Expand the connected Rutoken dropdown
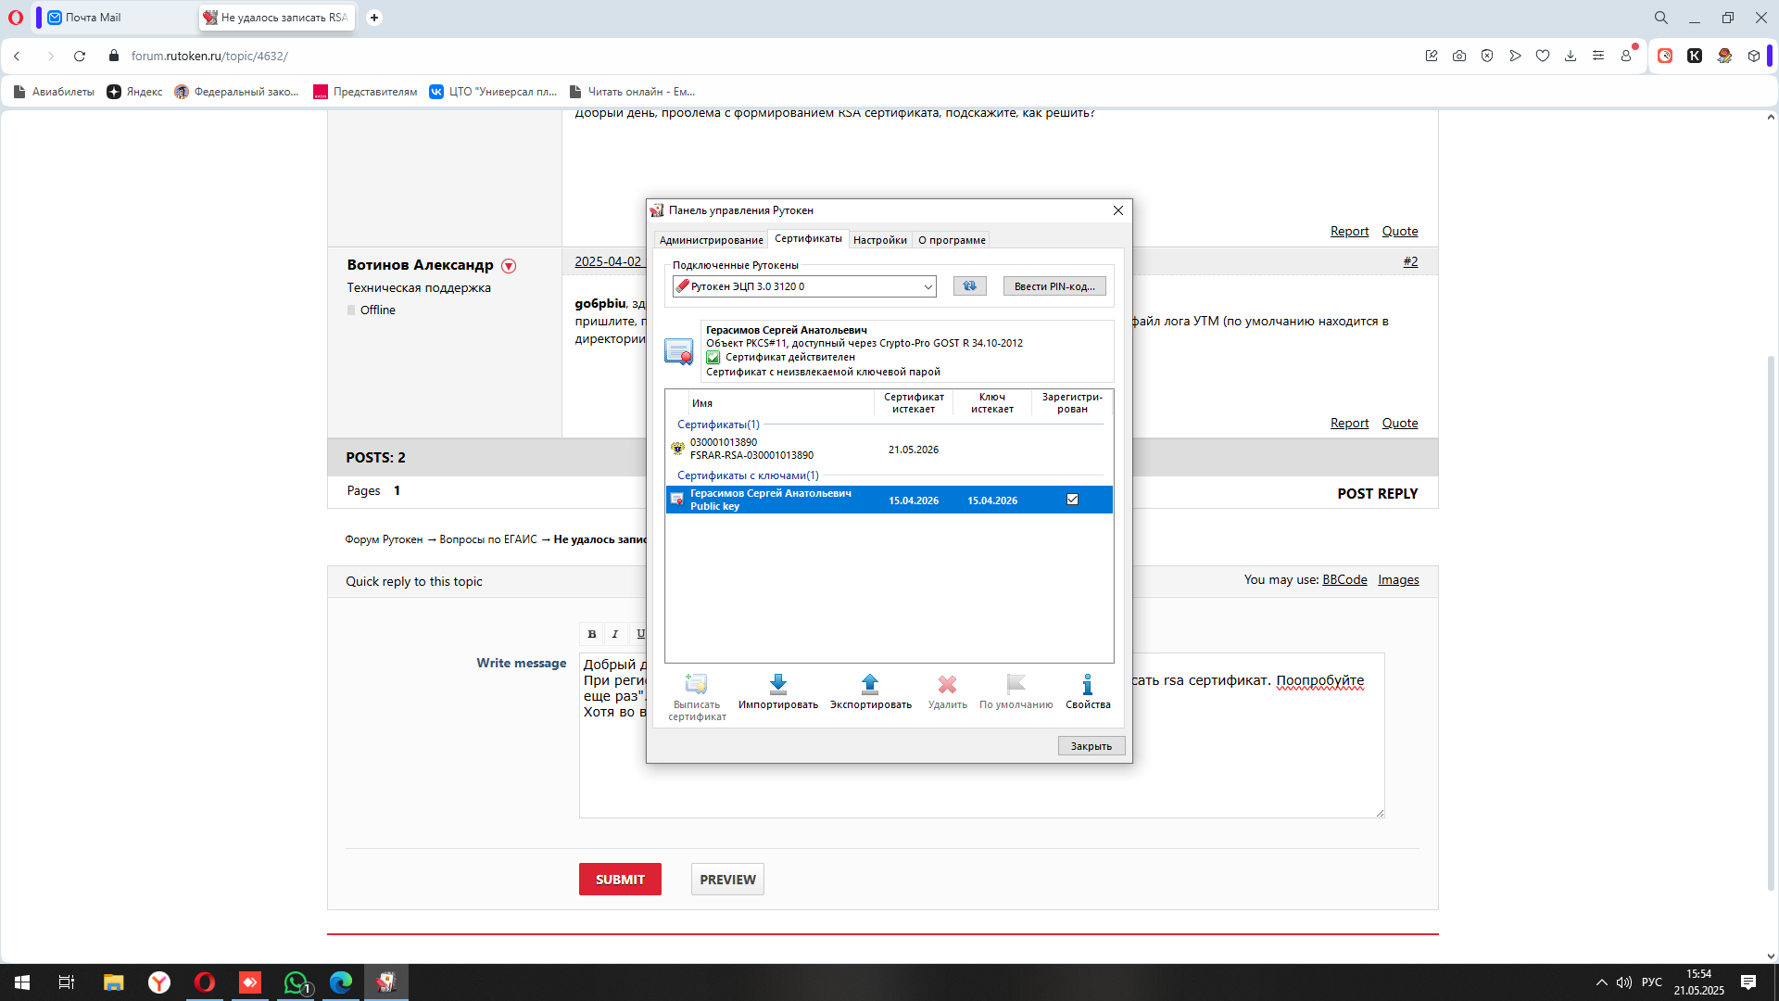The width and height of the screenshot is (1779, 1001). click(927, 286)
